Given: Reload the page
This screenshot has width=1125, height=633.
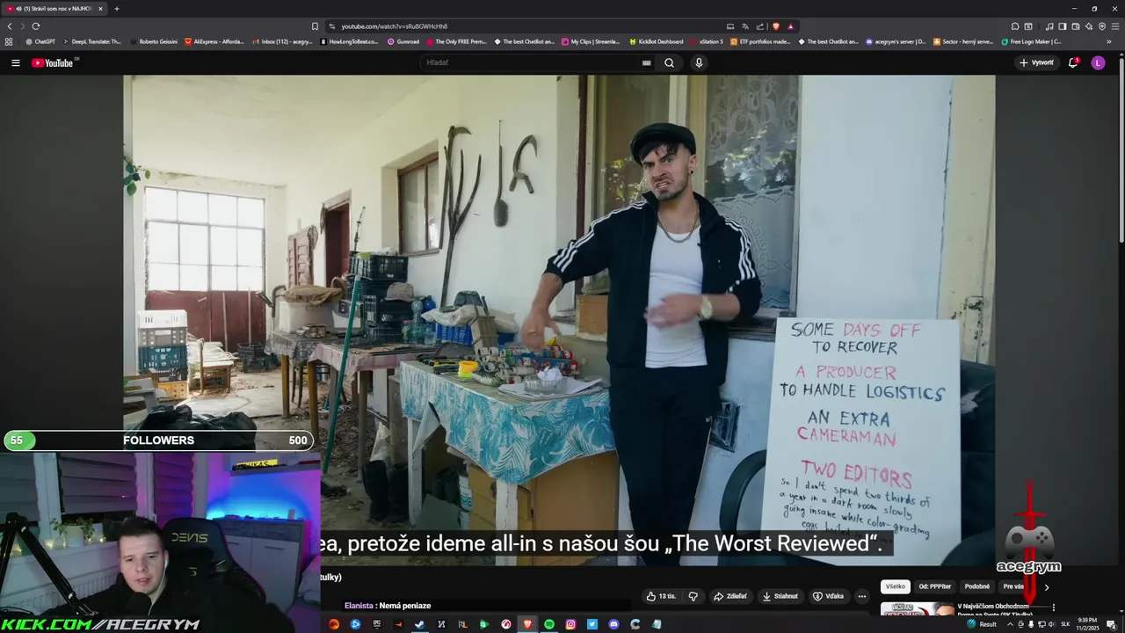Looking at the screenshot, I should point(35,26).
